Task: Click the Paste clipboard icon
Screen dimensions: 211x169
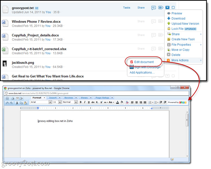Action: point(25,103)
